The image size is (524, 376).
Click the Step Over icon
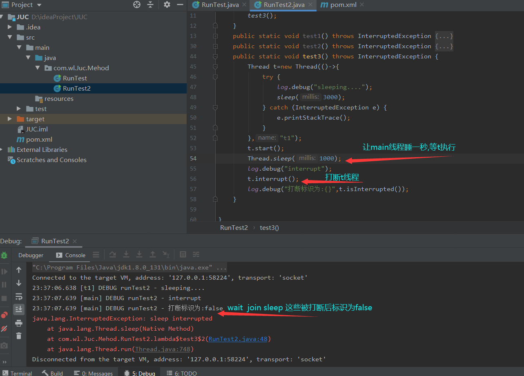pos(113,254)
